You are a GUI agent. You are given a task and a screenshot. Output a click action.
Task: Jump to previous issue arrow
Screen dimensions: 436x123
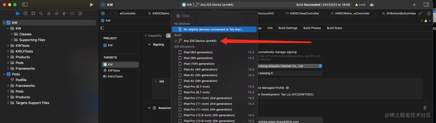[x=422, y=21]
